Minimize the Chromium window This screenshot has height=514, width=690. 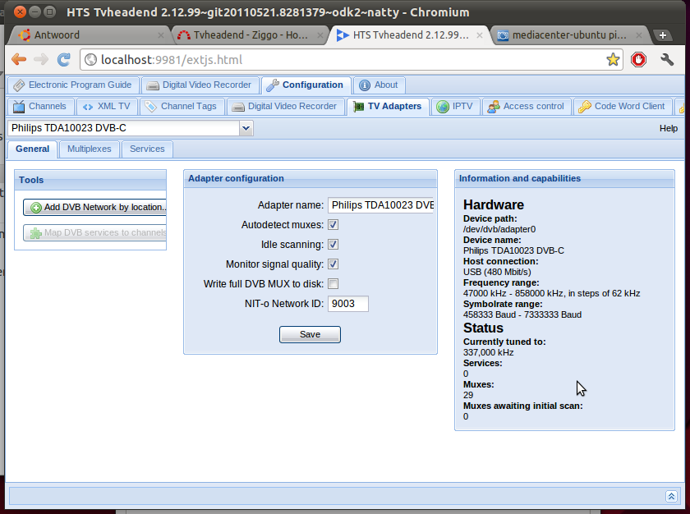[x=35, y=11]
